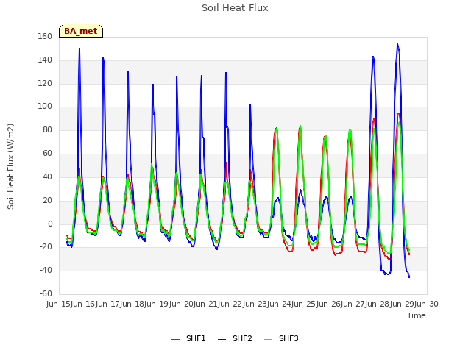Click the 0 y-axis tick label
The width and height of the screenshot is (471, 353).
point(50,224)
